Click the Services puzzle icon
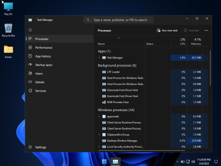The image size is (221, 166). [x=30, y=91]
